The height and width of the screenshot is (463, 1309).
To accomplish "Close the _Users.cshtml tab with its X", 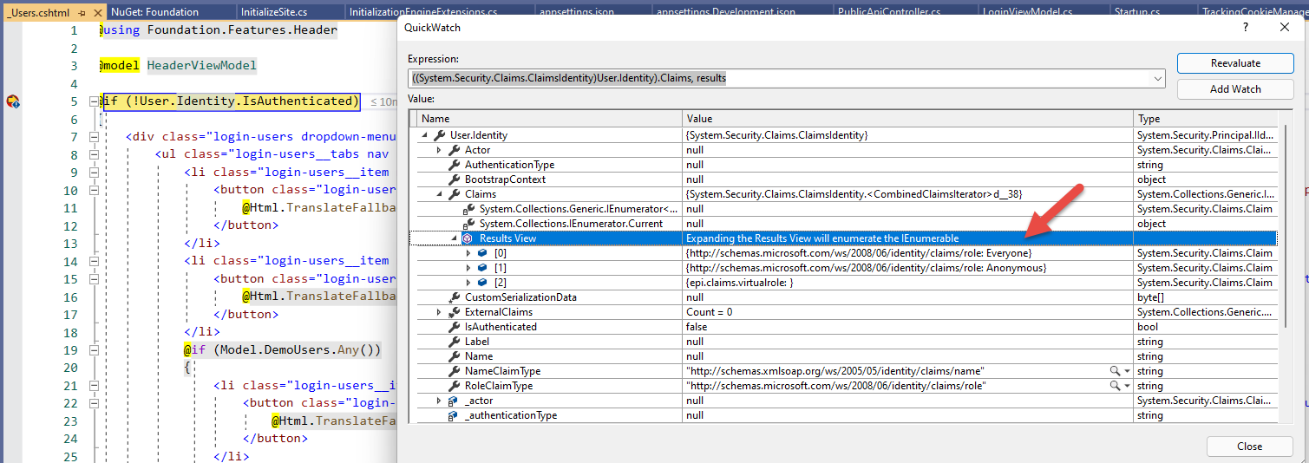I will pos(96,12).
